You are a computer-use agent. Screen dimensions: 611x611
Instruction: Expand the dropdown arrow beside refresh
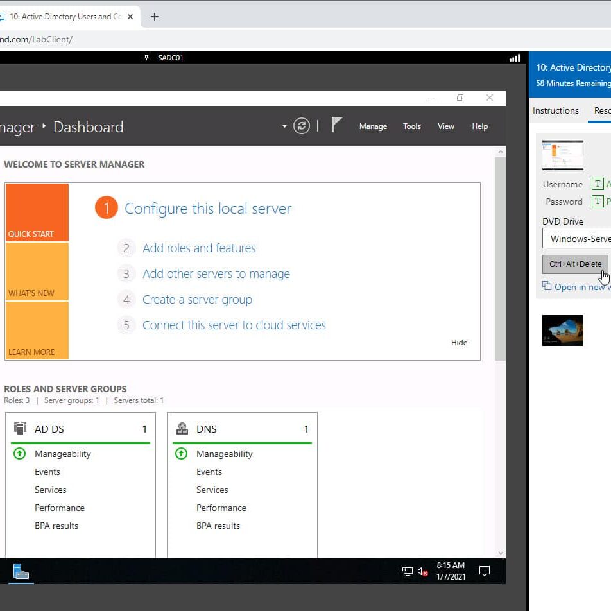[x=284, y=126]
